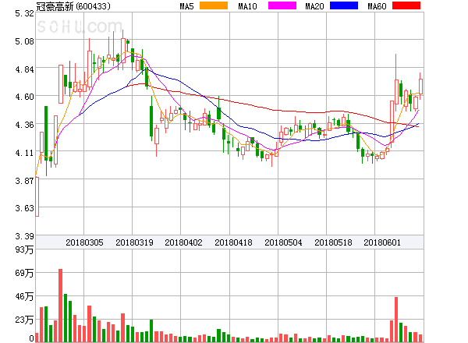
Task: Click the 20180402 date label
Action: tap(183, 242)
